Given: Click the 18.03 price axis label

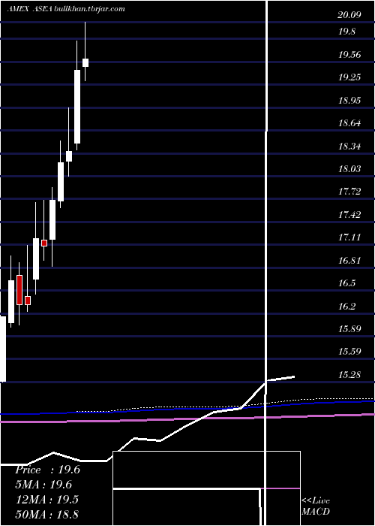Looking at the screenshot, I should pos(349,168).
